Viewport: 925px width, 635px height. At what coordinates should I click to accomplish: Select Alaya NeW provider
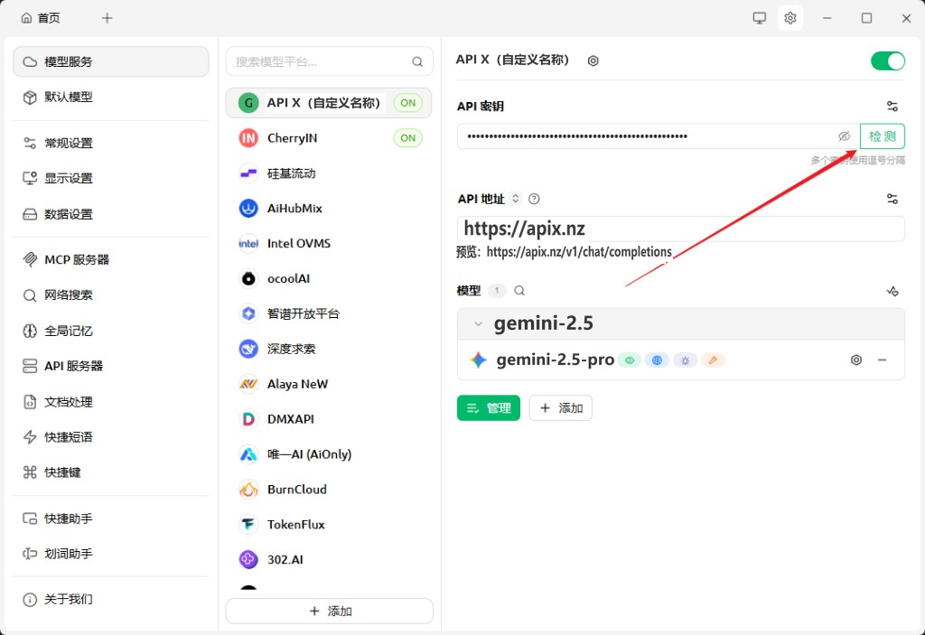coord(329,384)
